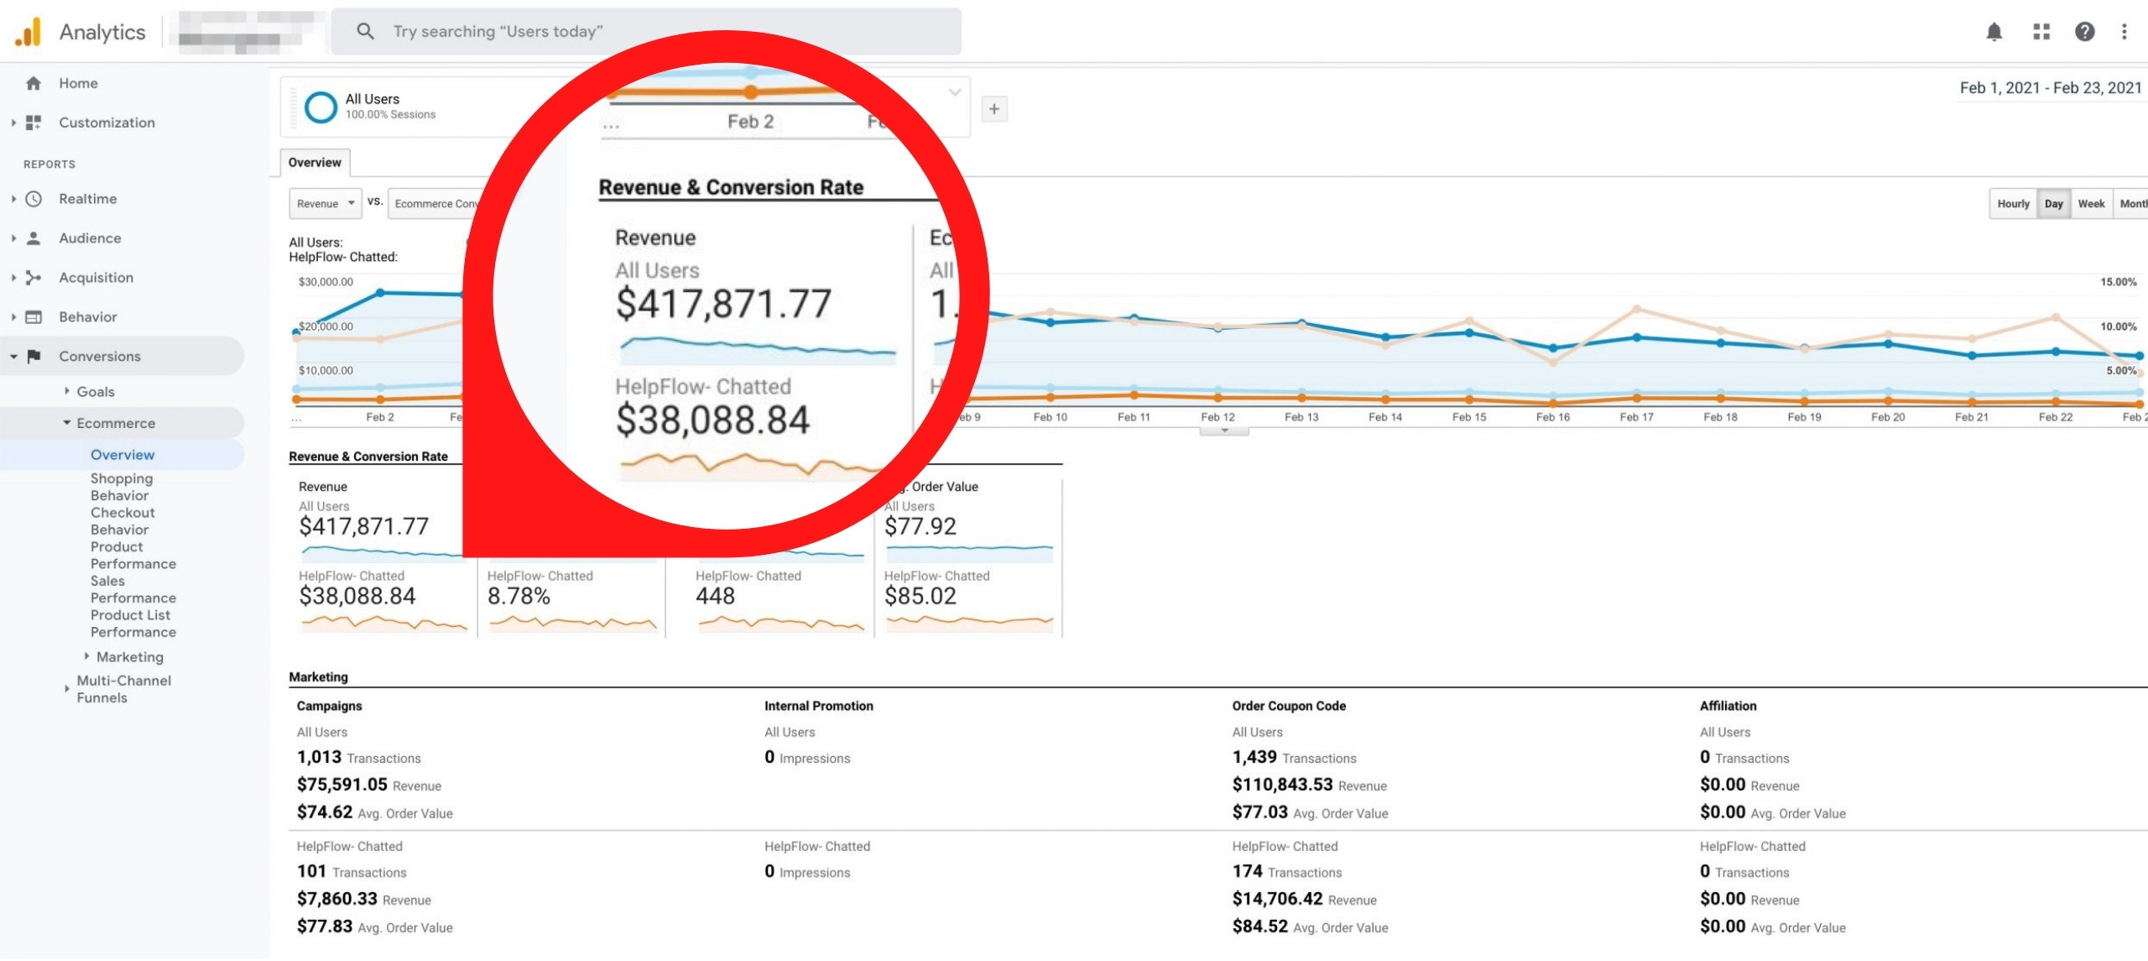Click the Customization dashboard icon

click(34, 123)
